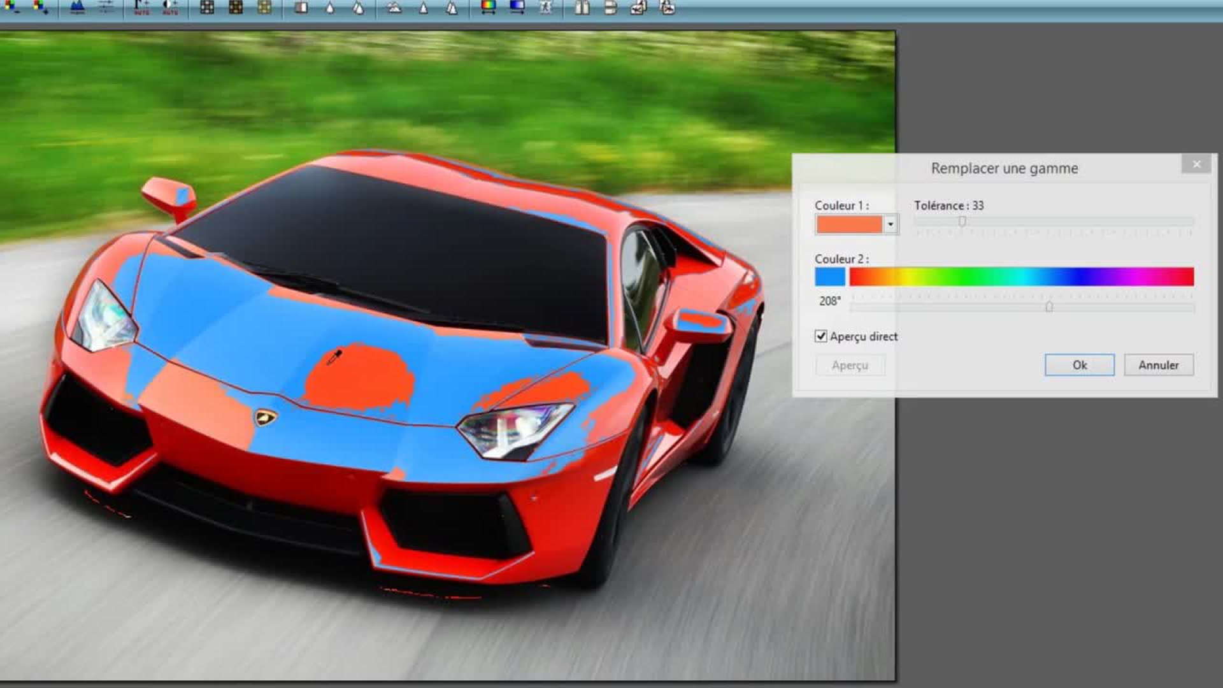The image size is (1223, 688).
Task: Open the Couleur 1 dropdown arrow
Action: tap(890, 224)
